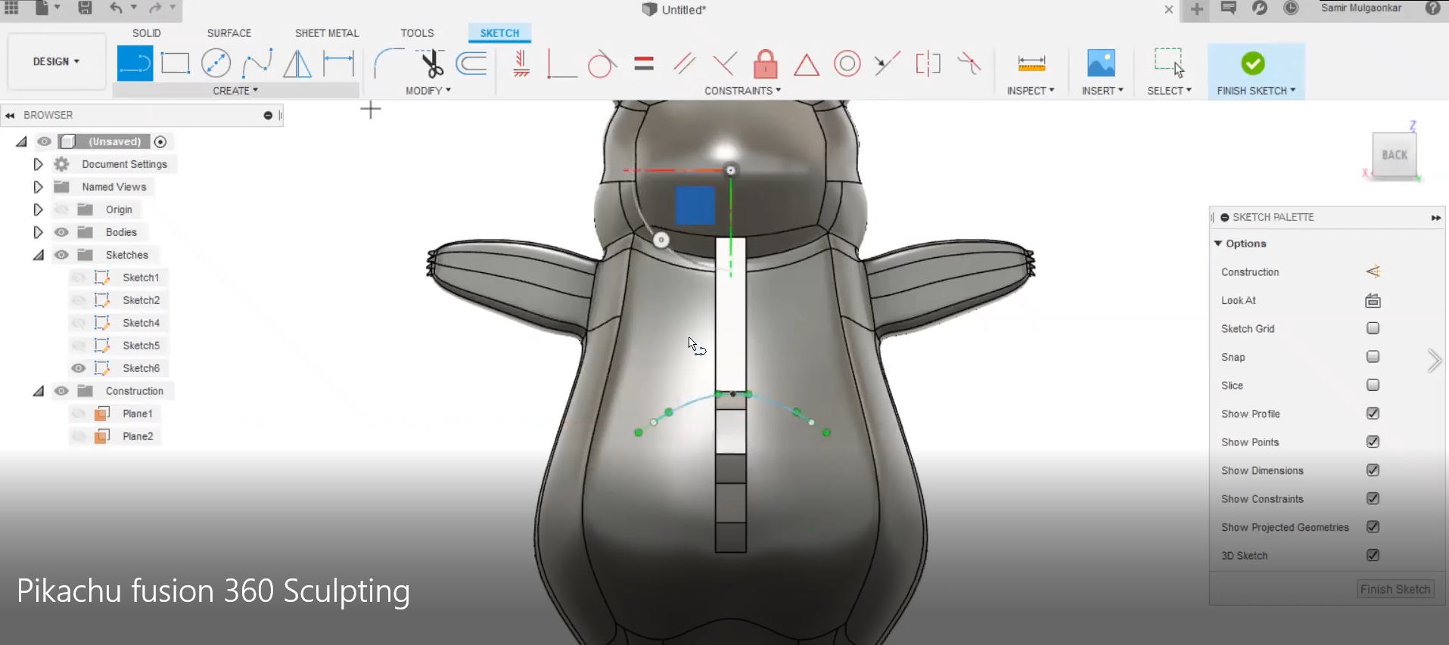Image resolution: width=1449 pixels, height=645 pixels.
Task: Click the Select tool icon
Action: click(x=1169, y=64)
